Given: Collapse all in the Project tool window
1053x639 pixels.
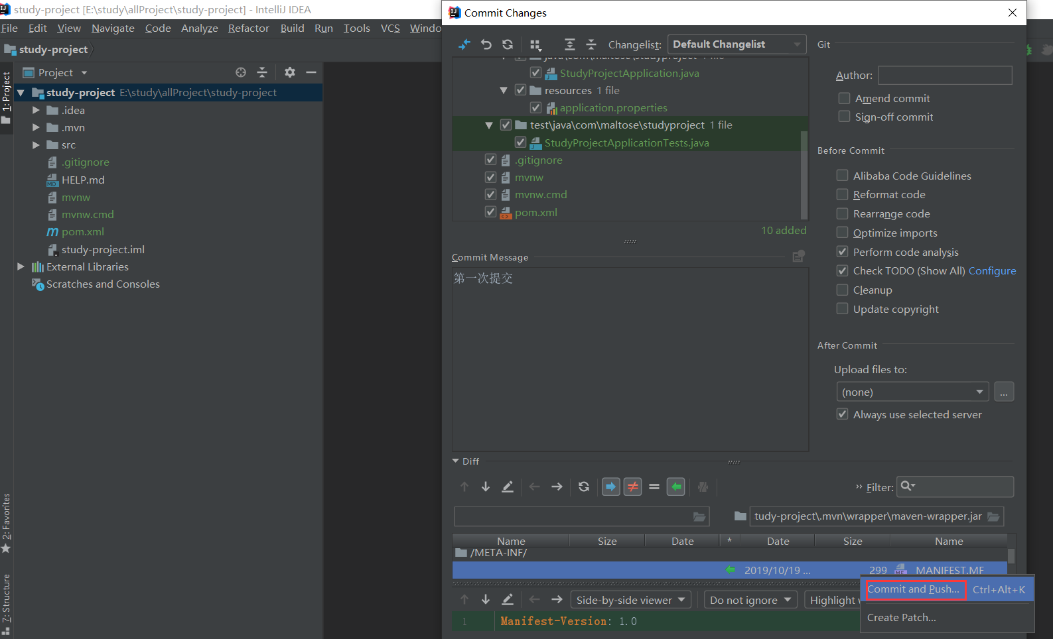Looking at the screenshot, I should pos(262,72).
